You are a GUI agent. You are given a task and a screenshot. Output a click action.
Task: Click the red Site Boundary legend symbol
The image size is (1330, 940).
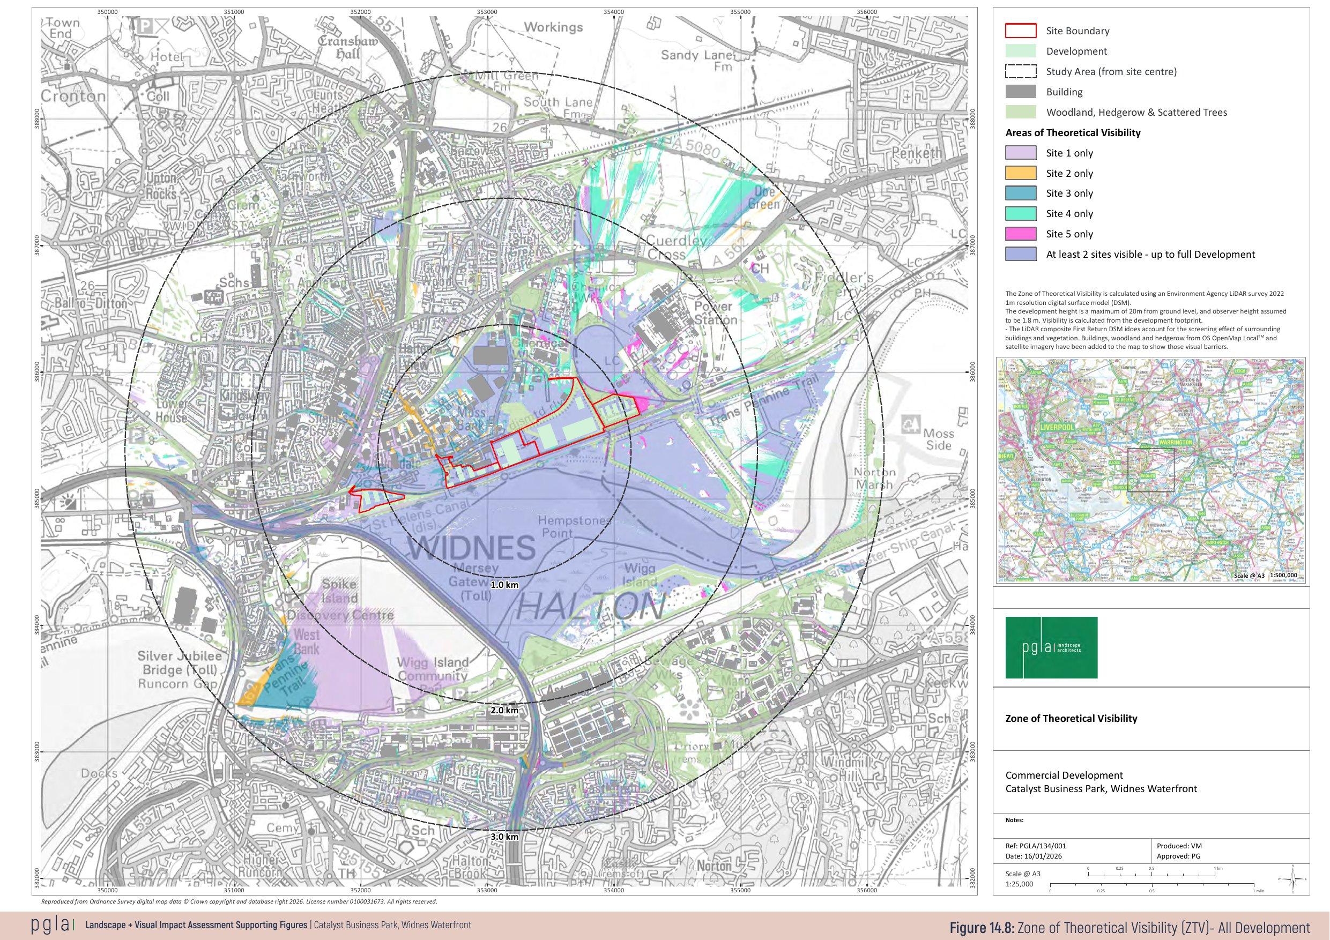pyautogui.click(x=1021, y=31)
